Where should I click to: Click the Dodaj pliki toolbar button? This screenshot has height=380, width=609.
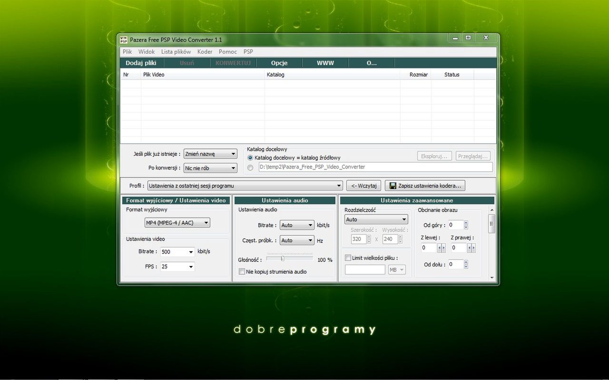tap(141, 63)
